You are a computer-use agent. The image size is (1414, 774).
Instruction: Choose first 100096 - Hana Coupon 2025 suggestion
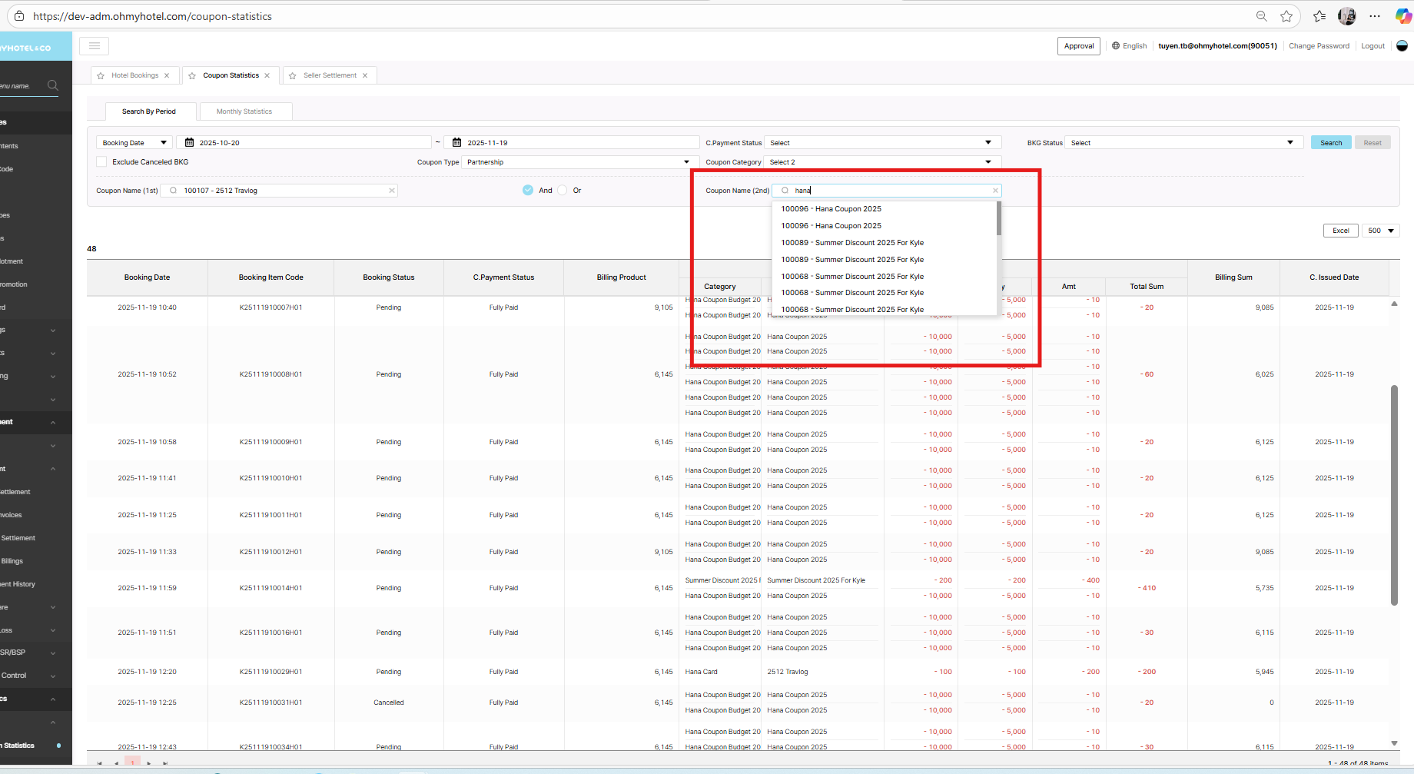[831, 209]
